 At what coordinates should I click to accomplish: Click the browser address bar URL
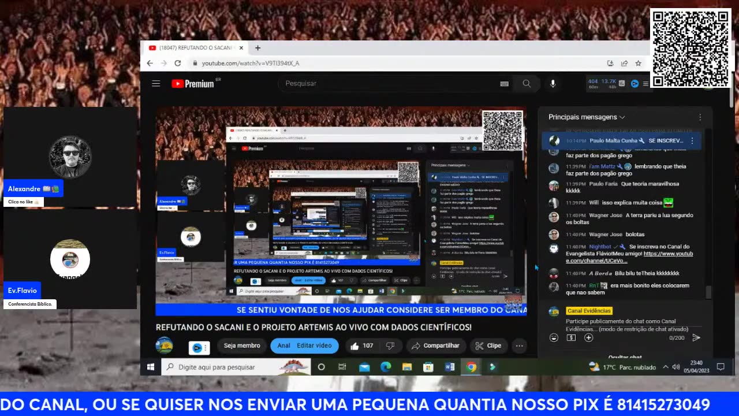[x=251, y=63]
